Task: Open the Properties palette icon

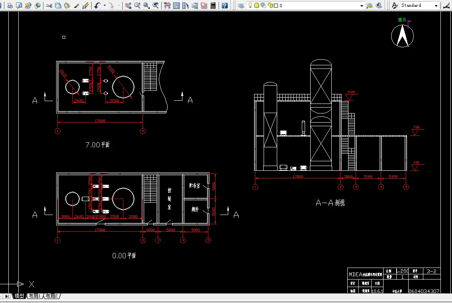Action: (x=167, y=6)
